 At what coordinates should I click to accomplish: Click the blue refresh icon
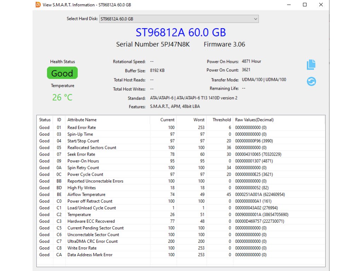click(311, 82)
